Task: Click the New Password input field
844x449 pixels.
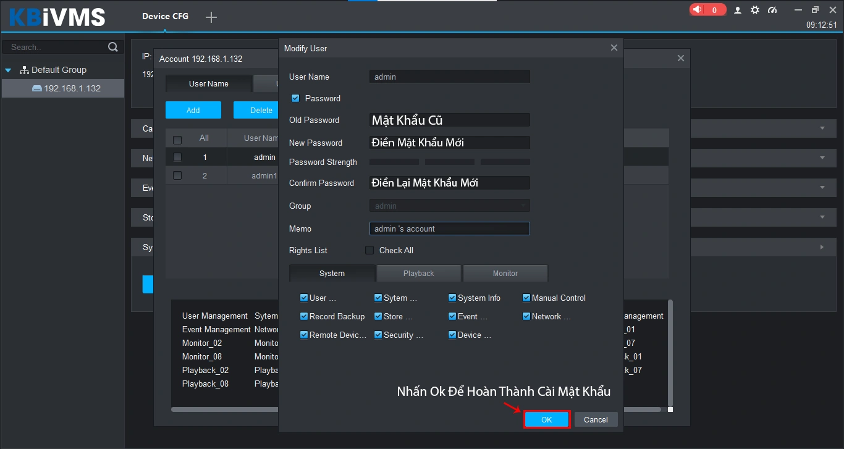Action: [x=449, y=143]
